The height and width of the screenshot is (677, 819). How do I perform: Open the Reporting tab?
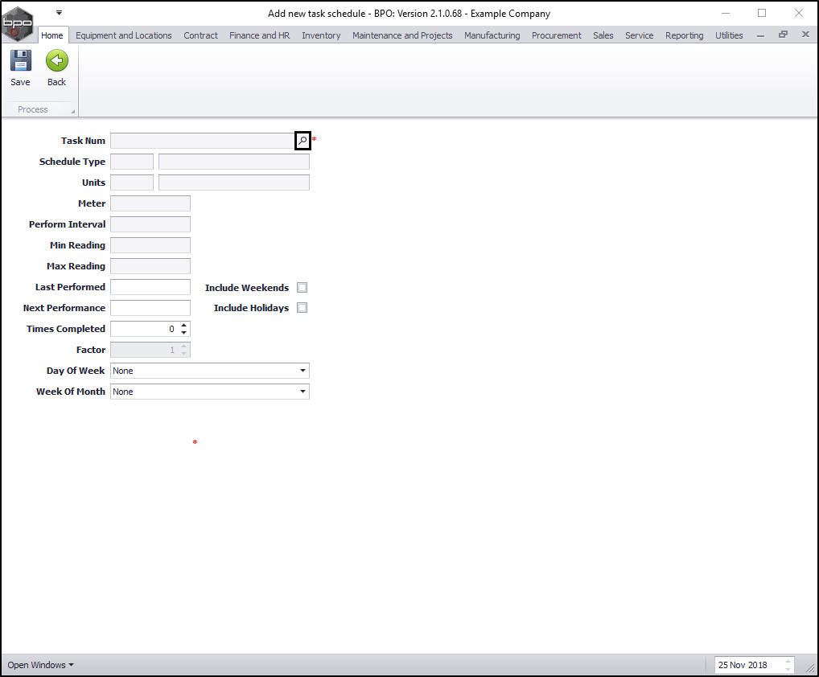click(x=684, y=35)
